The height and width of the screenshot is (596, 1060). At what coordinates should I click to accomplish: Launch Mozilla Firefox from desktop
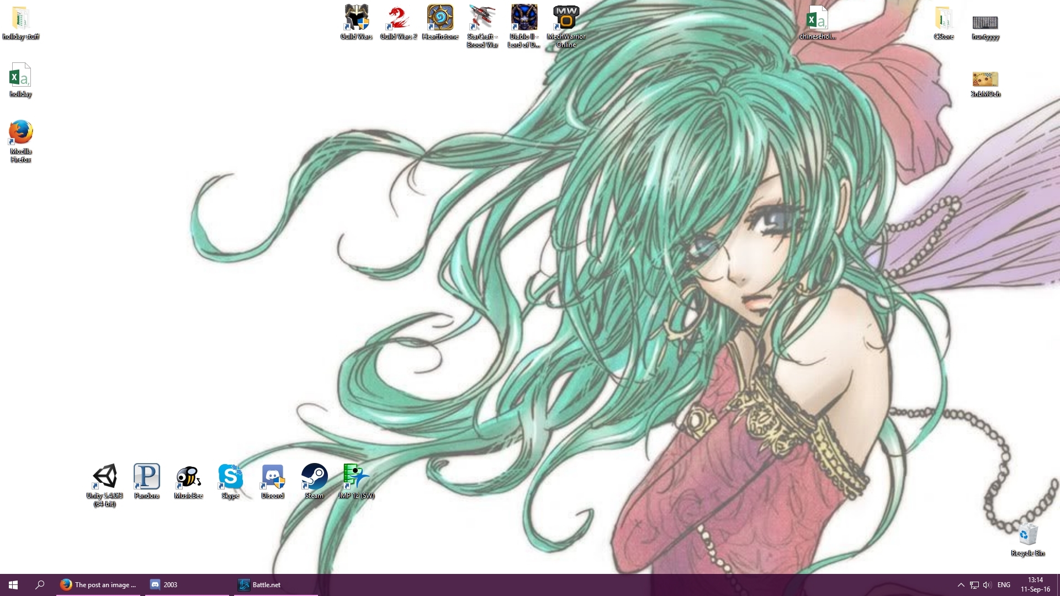tap(20, 141)
